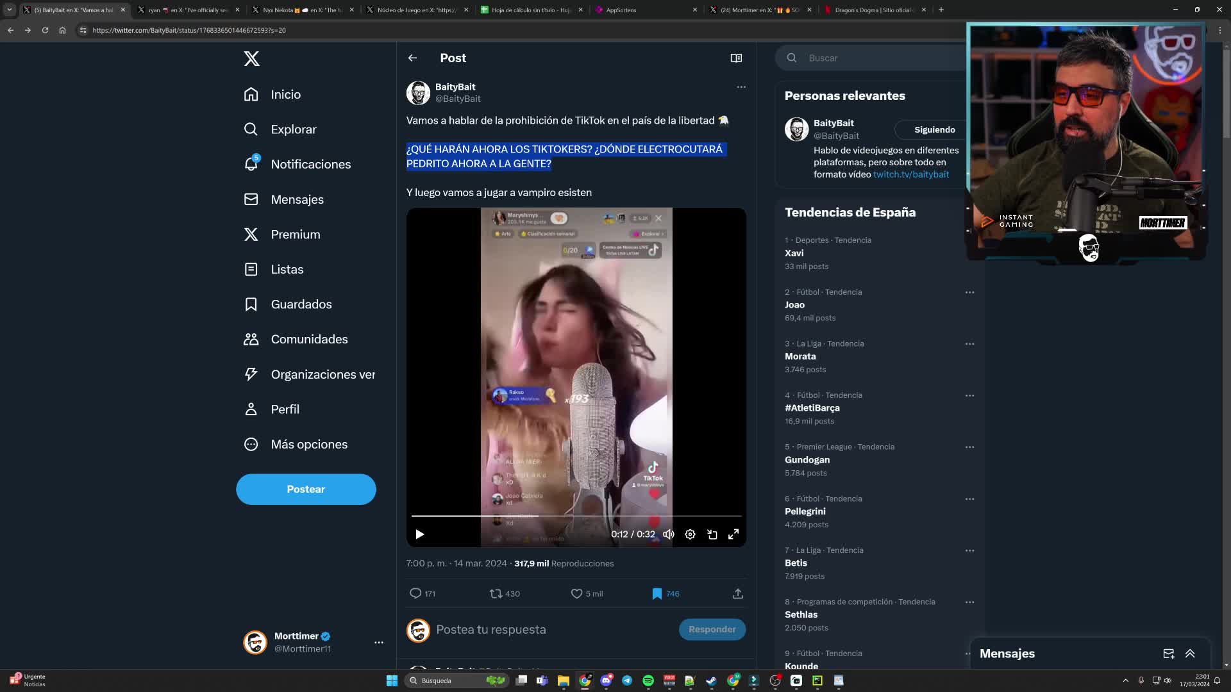This screenshot has width=1231, height=692.
Task: Switch to the Hoja de cálculo tab
Action: 532,10
